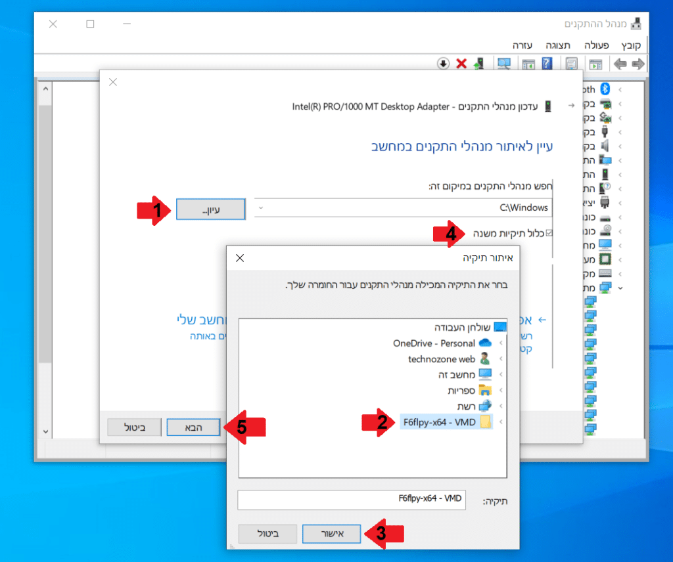Expand the F6flpy-x64 - VMD folder
This screenshot has width=673, height=562.
(x=501, y=422)
